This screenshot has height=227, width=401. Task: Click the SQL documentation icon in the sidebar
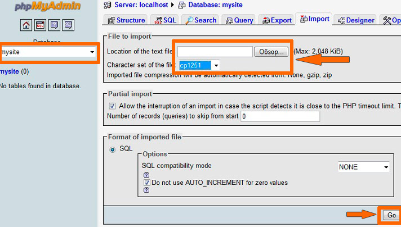[x=68, y=25]
